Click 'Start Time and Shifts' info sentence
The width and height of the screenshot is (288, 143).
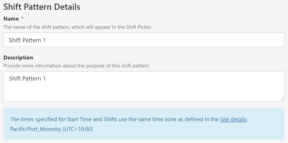pos(115,119)
